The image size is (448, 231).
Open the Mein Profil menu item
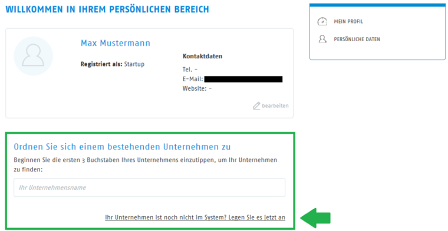click(348, 22)
